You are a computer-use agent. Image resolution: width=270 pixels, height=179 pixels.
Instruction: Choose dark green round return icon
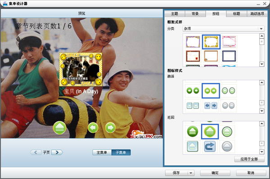coord(192,131)
